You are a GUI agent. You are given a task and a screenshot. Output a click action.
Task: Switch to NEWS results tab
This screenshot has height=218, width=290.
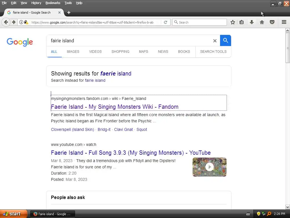tap(163, 52)
